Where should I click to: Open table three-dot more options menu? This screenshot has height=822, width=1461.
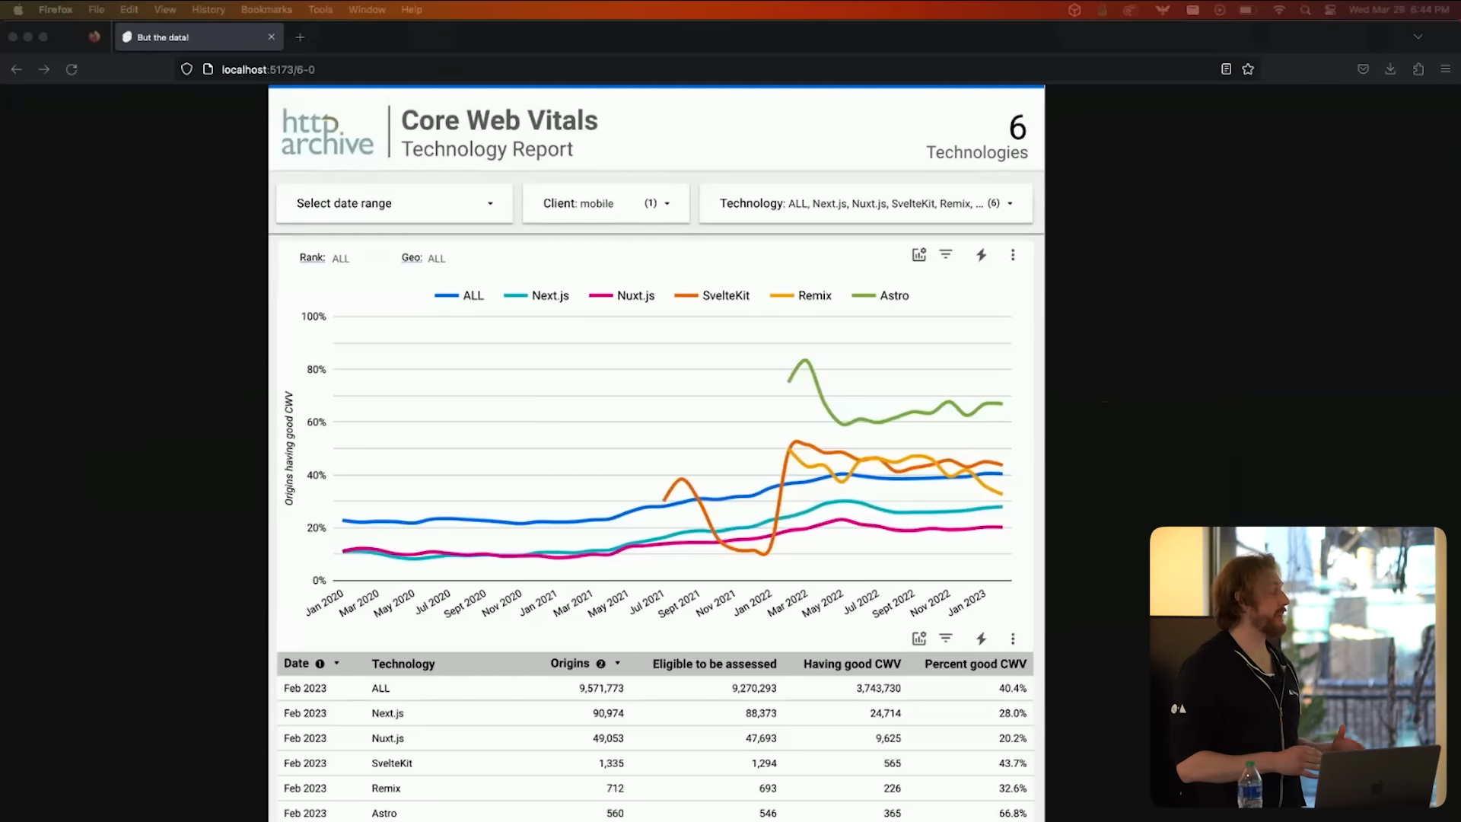coord(1012,639)
